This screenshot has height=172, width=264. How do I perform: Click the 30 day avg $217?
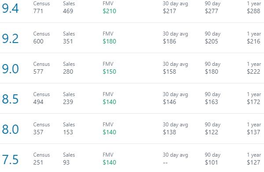click(x=169, y=11)
